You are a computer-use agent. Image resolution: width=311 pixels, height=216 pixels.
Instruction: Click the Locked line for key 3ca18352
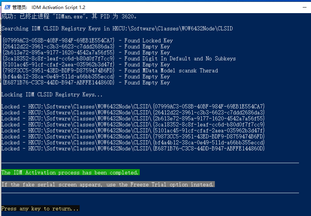pos(133,124)
